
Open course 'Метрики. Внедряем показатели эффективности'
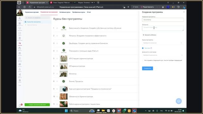(x=88, y=36)
